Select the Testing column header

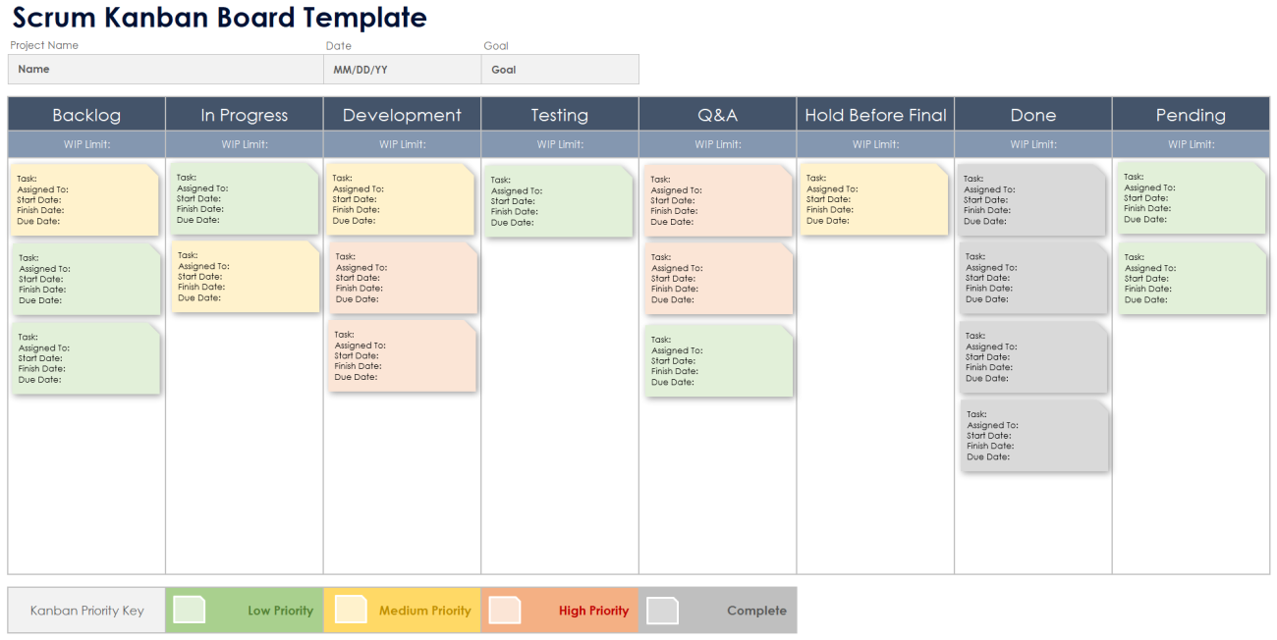(x=559, y=114)
